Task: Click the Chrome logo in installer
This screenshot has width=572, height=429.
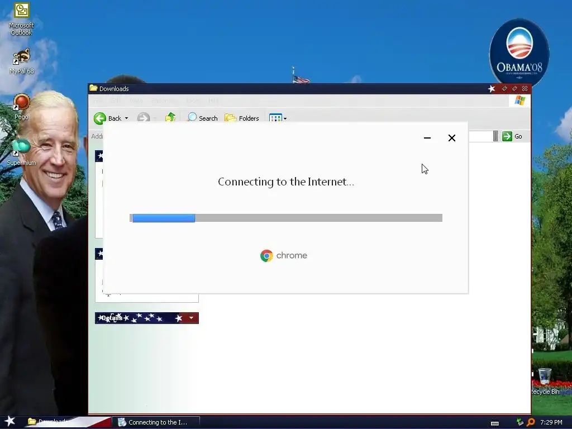Action: pos(266,256)
